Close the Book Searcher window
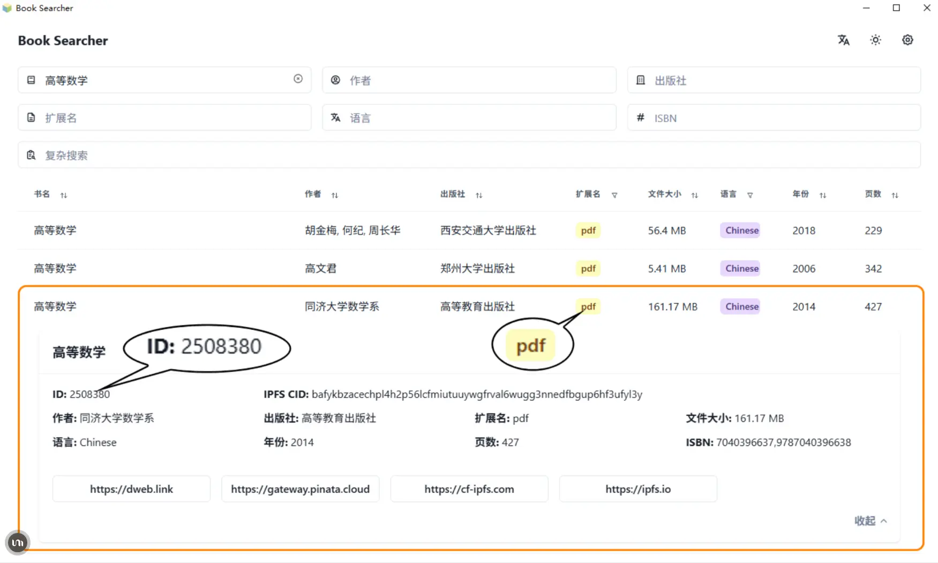This screenshot has height=563, width=938. (x=927, y=8)
